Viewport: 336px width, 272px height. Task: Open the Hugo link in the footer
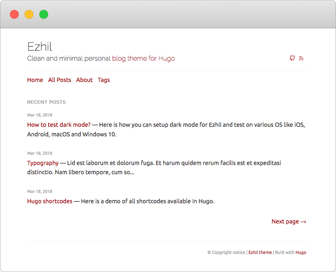[301, 252]
